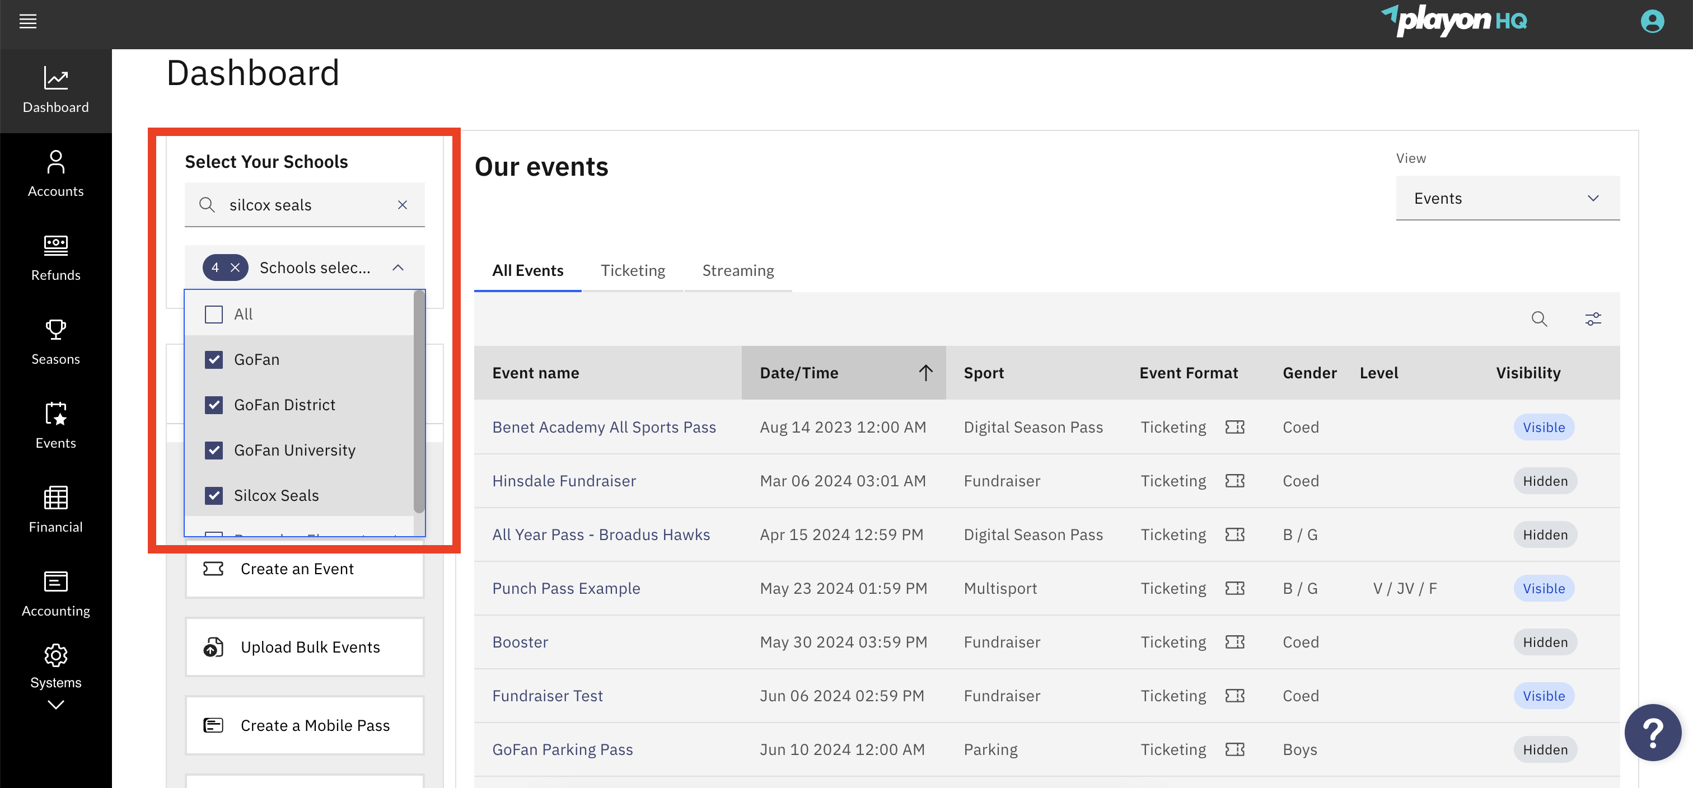
Task: Toggle the All schools checkbox
Action: coord(214,314)
